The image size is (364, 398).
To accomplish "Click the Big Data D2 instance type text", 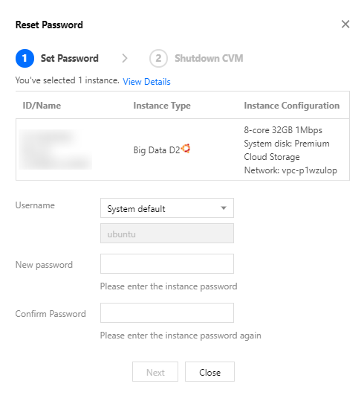I will (x=157, y=150).
